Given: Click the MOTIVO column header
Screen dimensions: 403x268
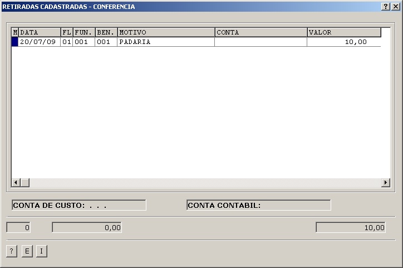Looking at the screenshot, I should (166, 32).
